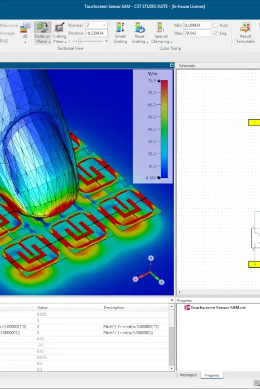The width and height of the screenshot is (260, 389).
Task: Switch to the Messages tab
Action: coord(188,375)
